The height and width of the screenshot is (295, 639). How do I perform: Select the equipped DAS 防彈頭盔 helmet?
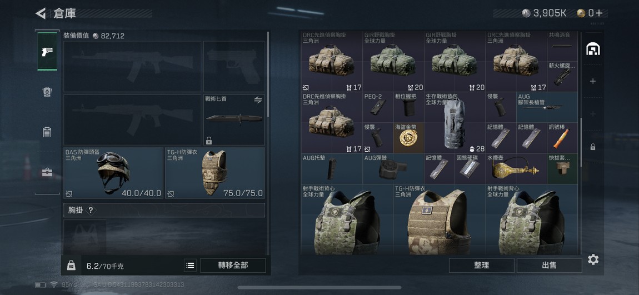coord(113,173)
